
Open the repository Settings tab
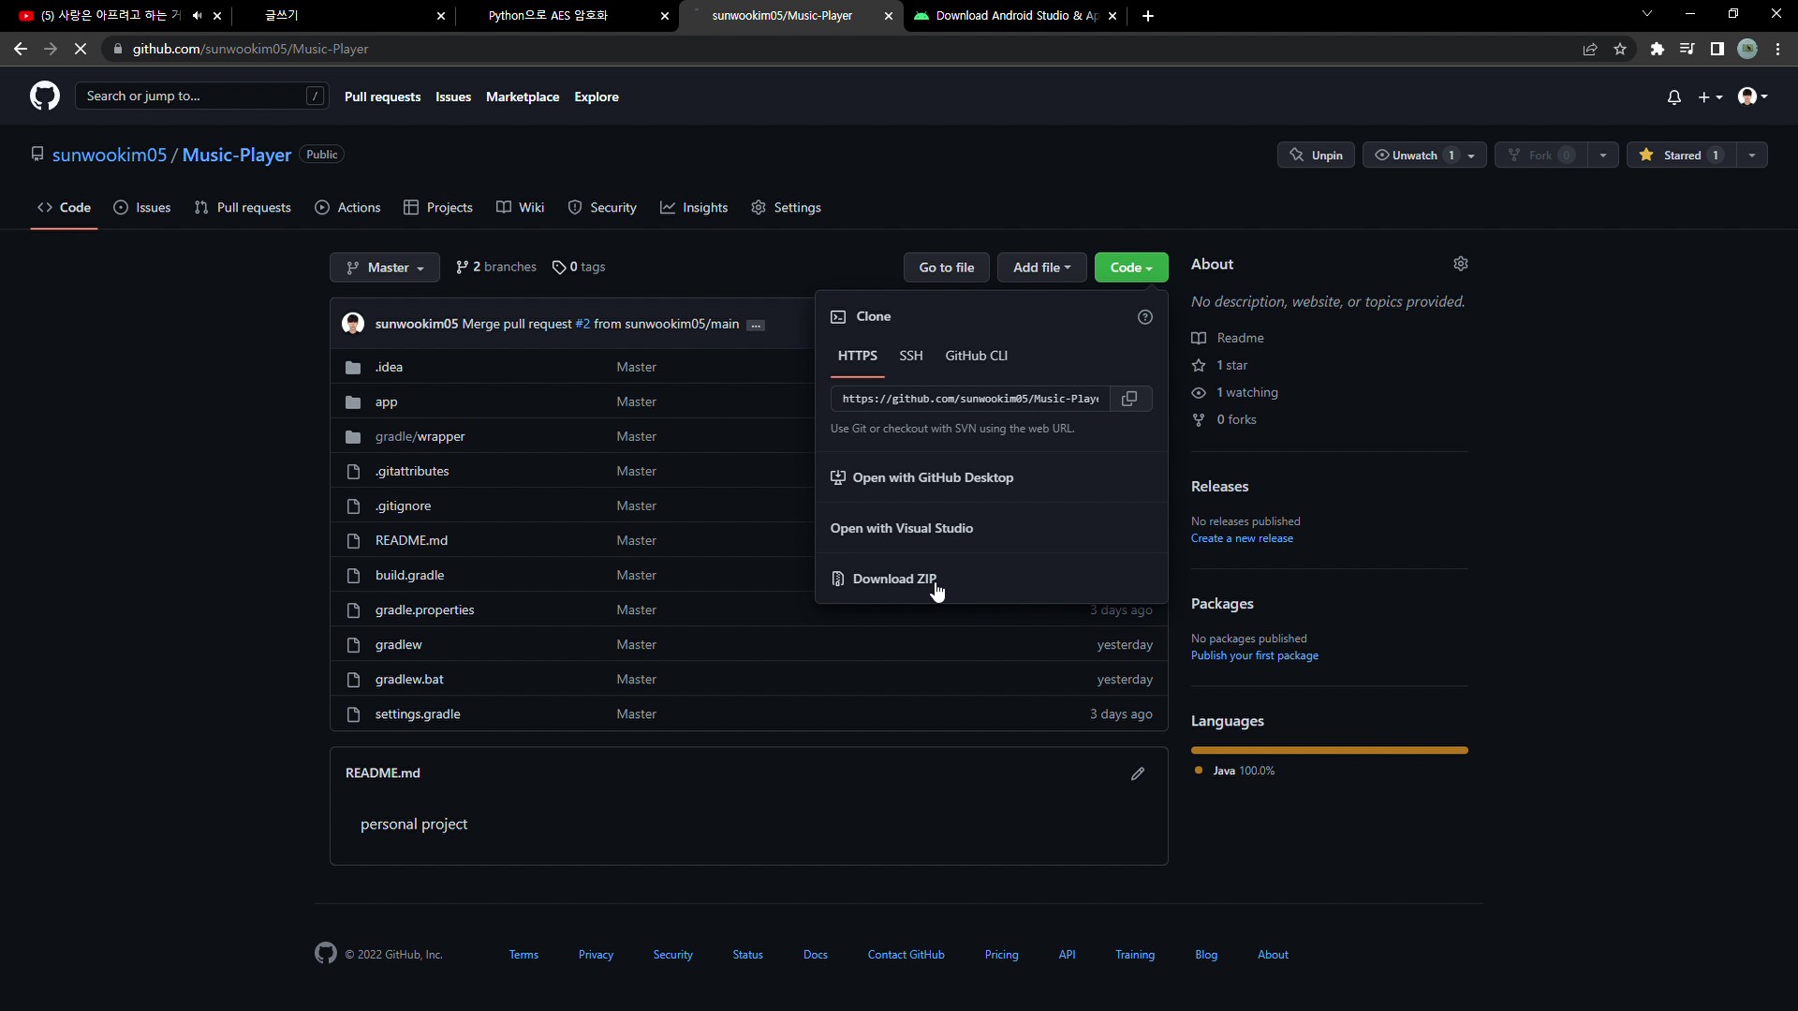(786, 208)
